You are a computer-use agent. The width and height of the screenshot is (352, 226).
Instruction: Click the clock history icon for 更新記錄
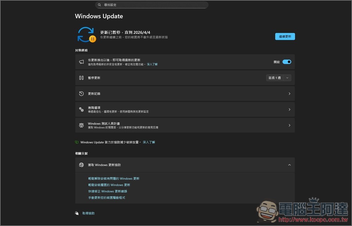pos(81,93)
